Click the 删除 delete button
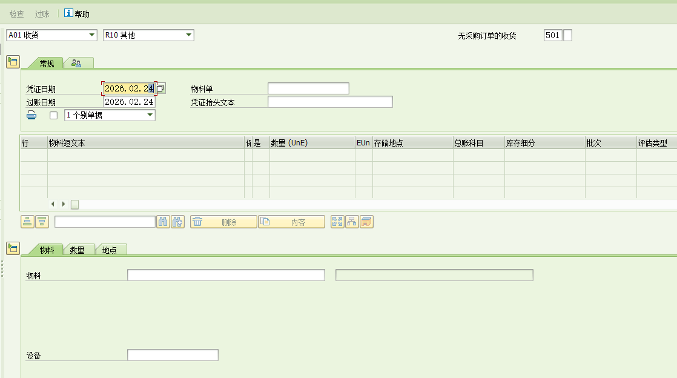677x378 pixels. [x=223, y=222]
